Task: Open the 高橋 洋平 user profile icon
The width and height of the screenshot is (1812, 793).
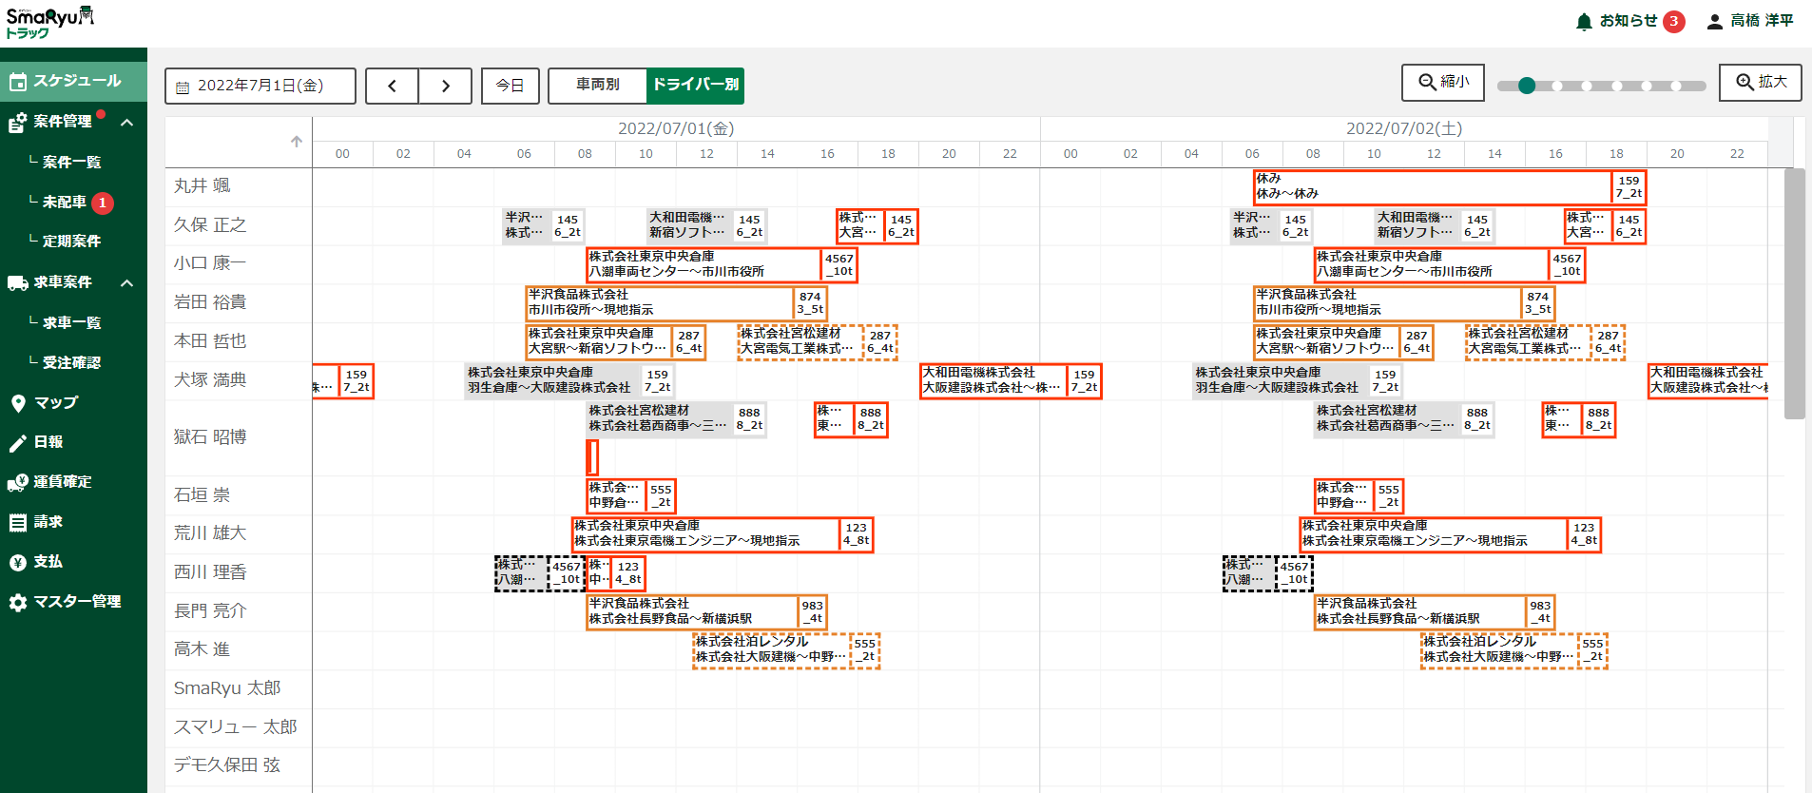Action: pyautogui.click(x=1714, y=21)
